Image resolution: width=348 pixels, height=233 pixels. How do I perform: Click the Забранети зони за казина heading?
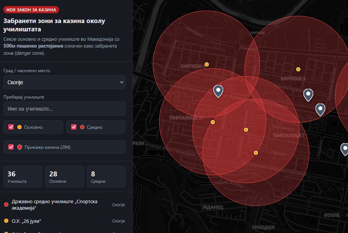point(54,25)
